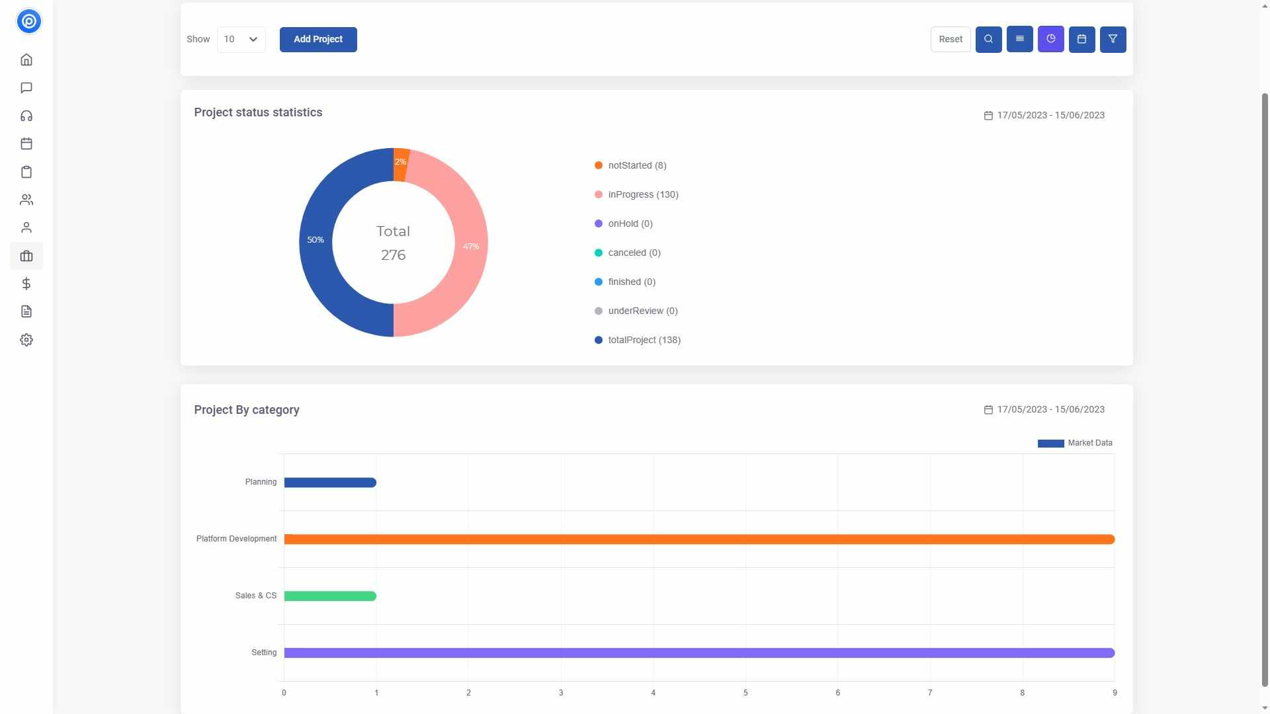Open the clipboard tasks sidebar icon
This screenshot has width=1270, height=714.
tap(26, 172)
